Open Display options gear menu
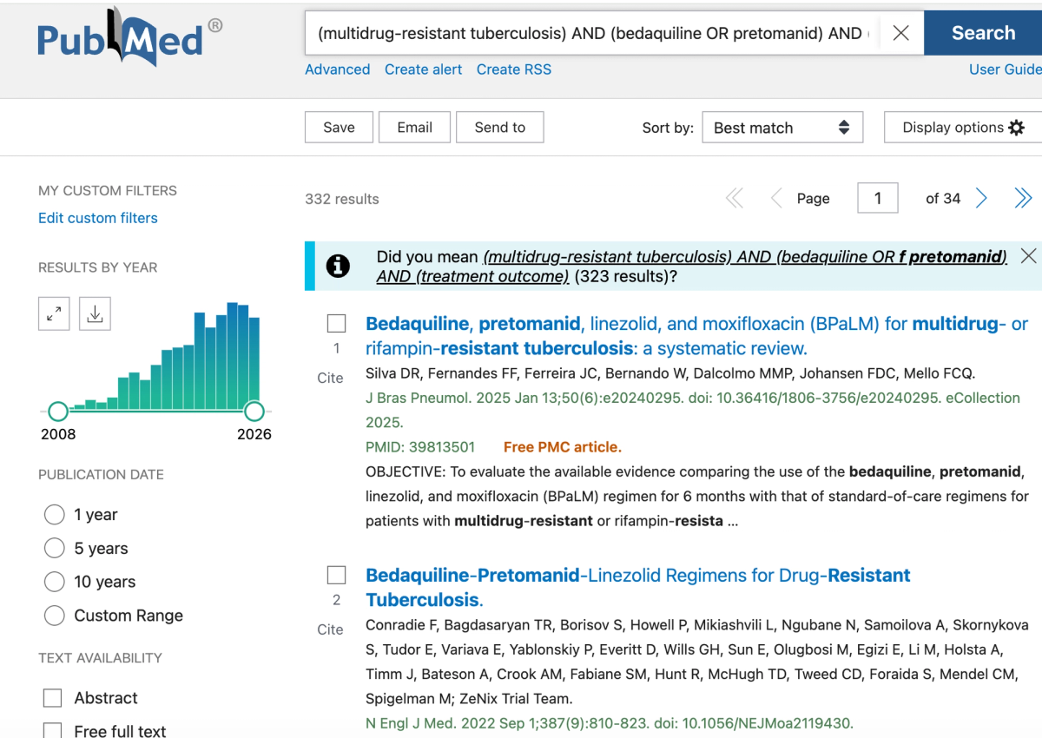 963,128
